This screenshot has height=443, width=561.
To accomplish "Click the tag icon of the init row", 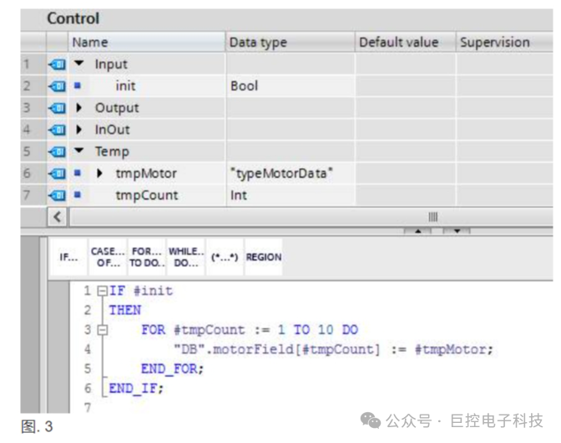I will tap(58, 86).
